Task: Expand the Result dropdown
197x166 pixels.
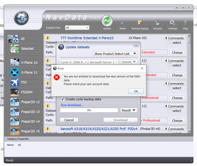Action: point(129,110)
